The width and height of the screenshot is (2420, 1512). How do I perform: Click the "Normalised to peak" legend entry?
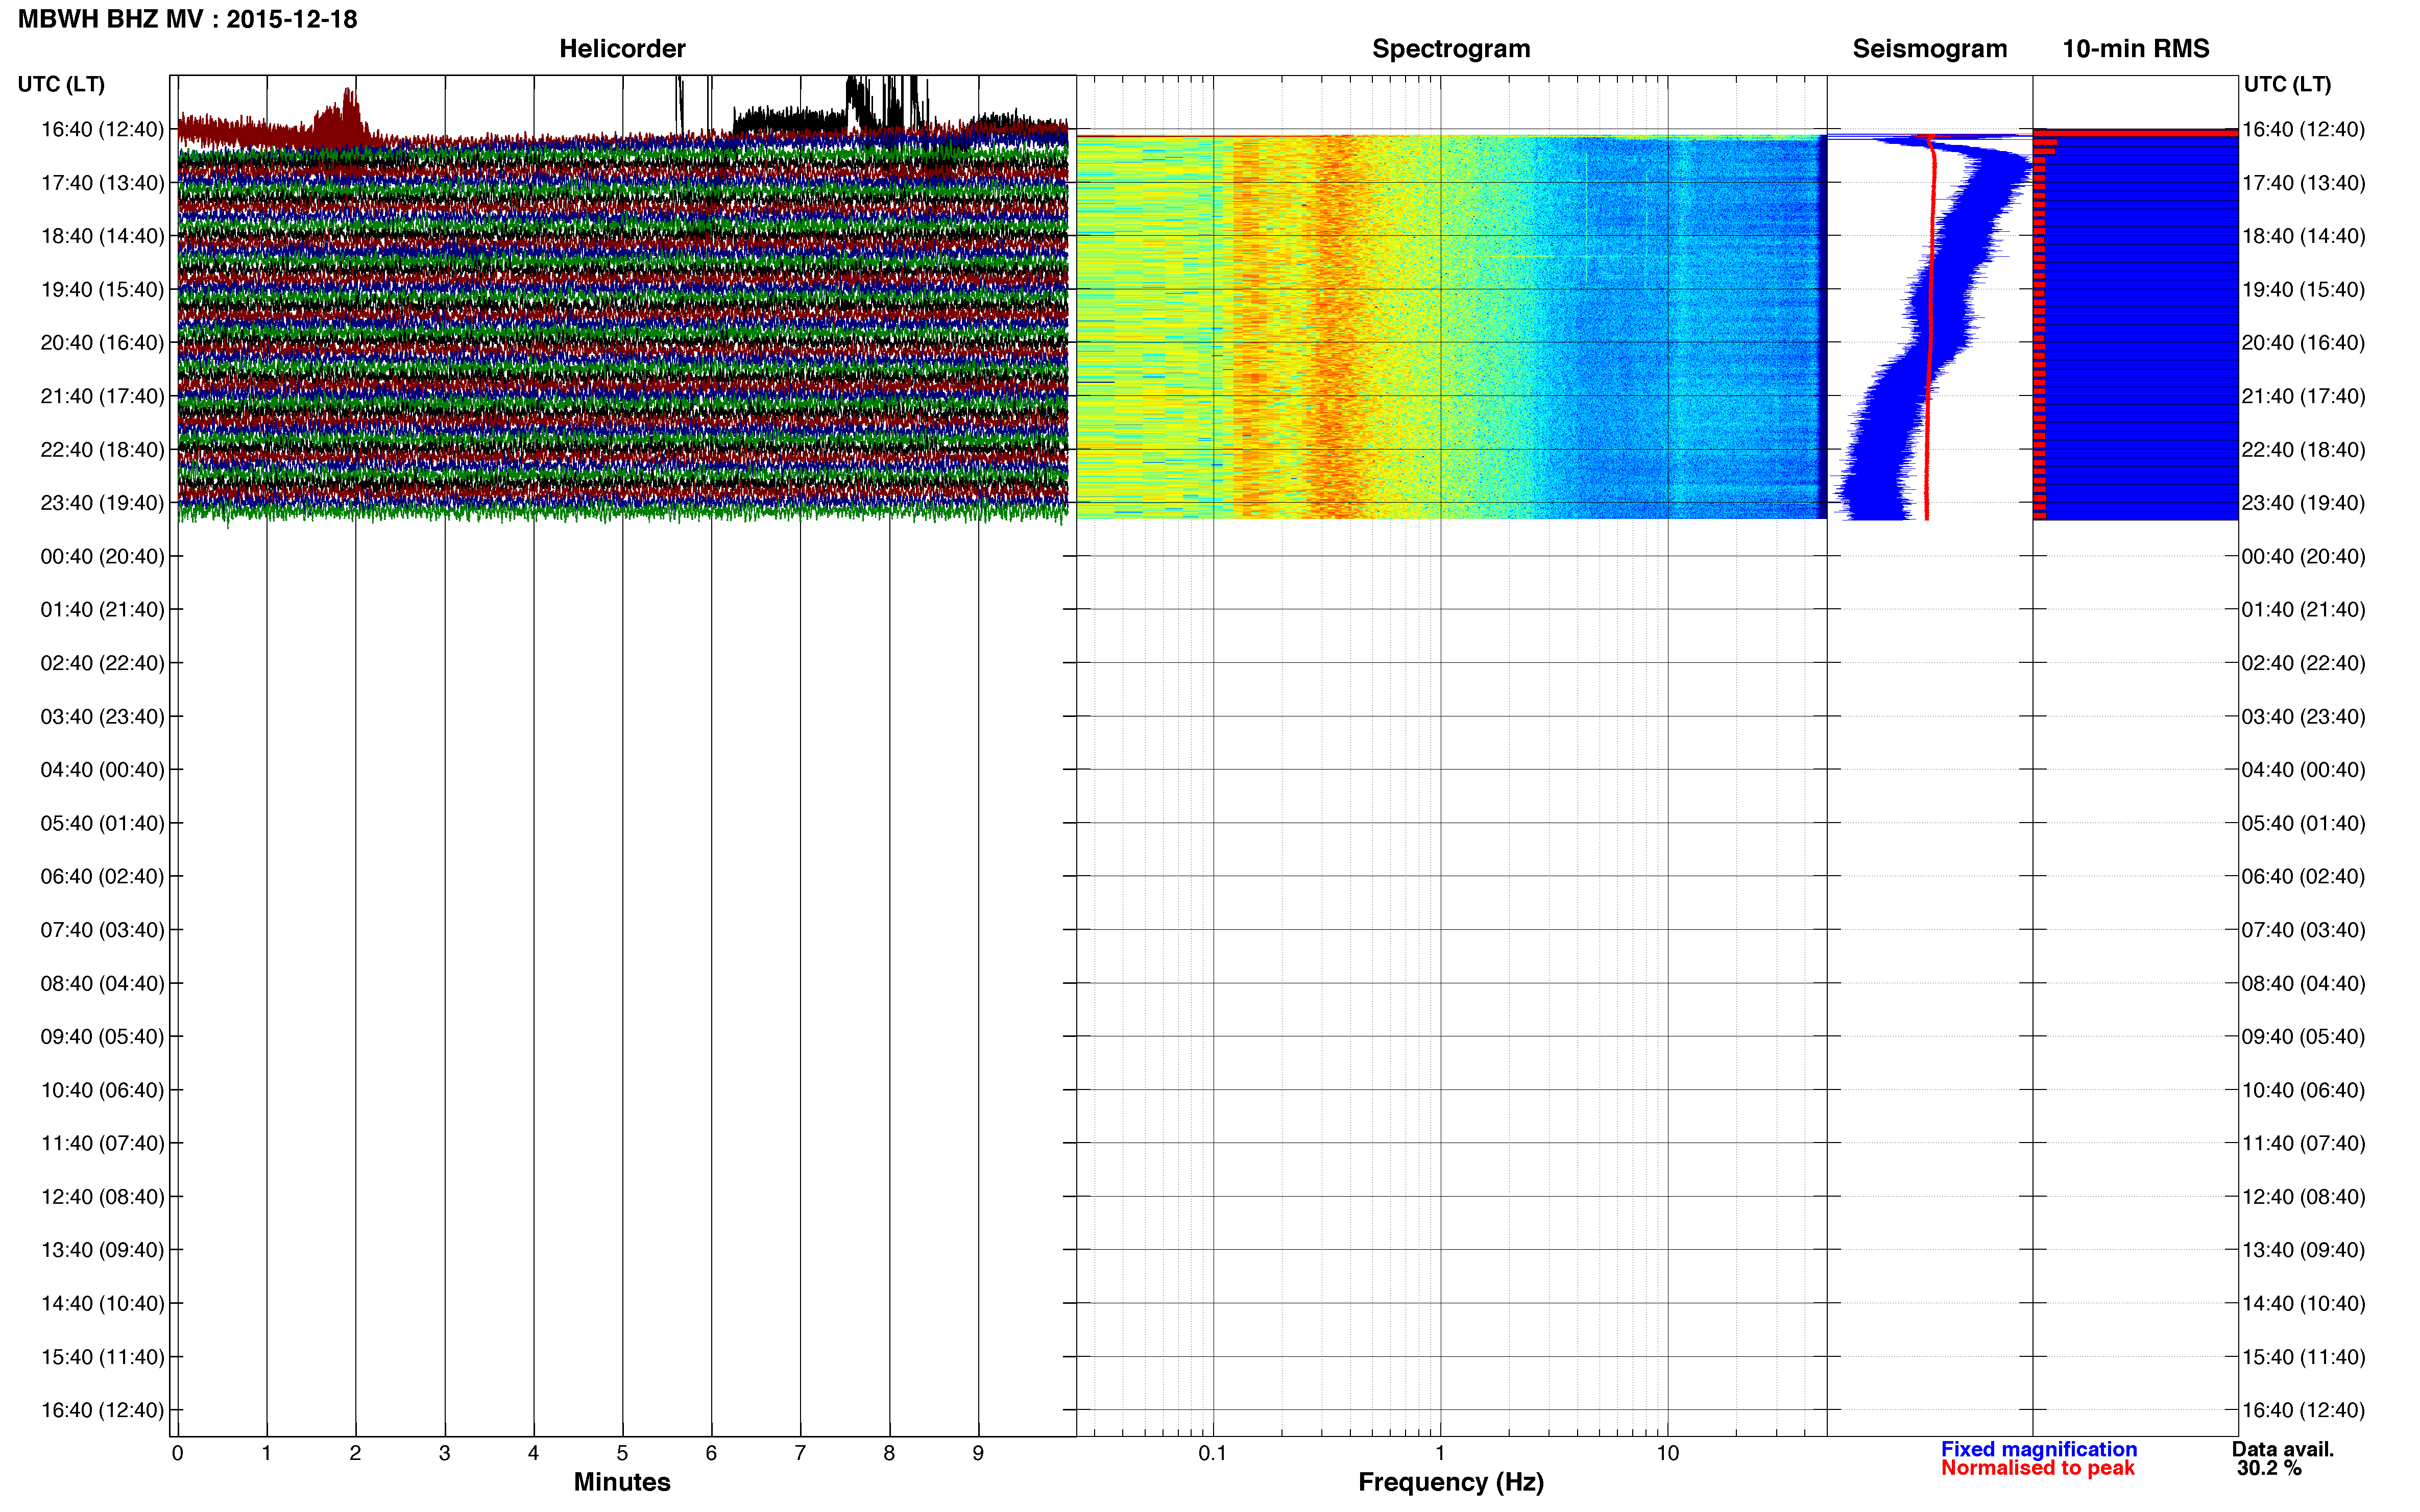coord(2038,1468)
